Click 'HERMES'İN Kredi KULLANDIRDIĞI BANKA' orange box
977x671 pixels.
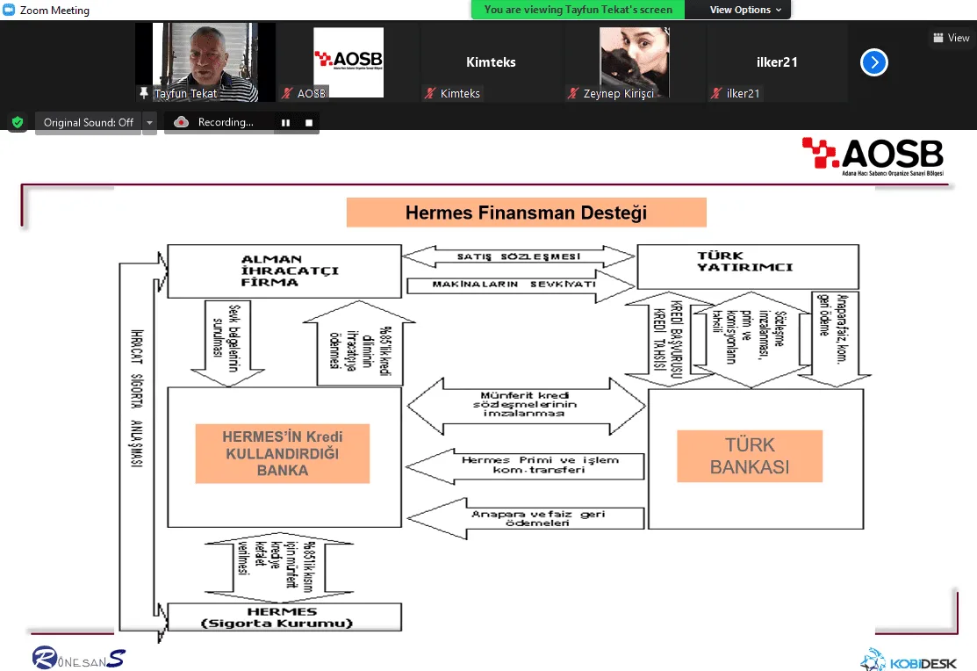click(283, 453)
